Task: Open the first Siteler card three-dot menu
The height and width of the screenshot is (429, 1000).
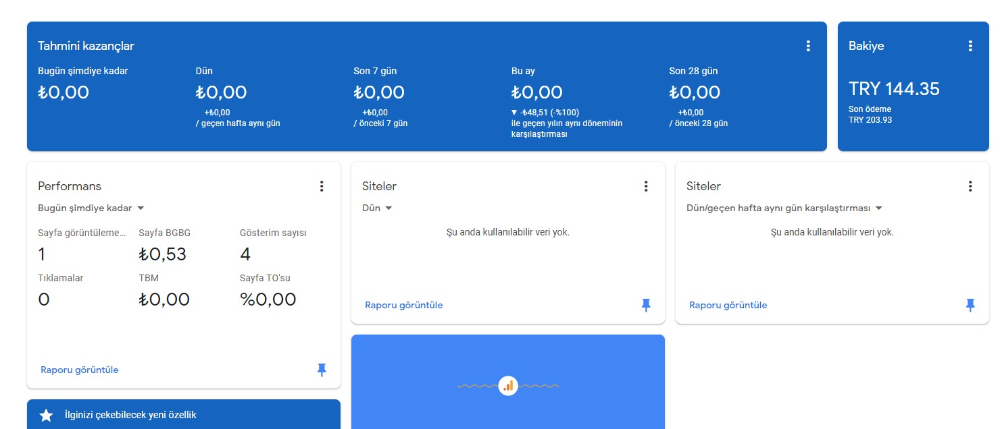Action: (x=646, y=186)
